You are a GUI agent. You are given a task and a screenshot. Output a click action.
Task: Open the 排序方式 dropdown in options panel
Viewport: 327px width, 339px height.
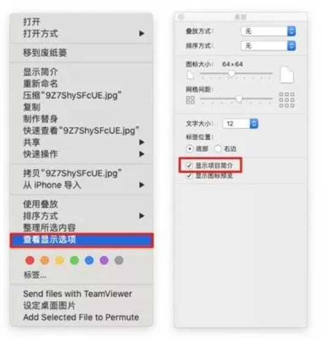click(x=268, y=46)
